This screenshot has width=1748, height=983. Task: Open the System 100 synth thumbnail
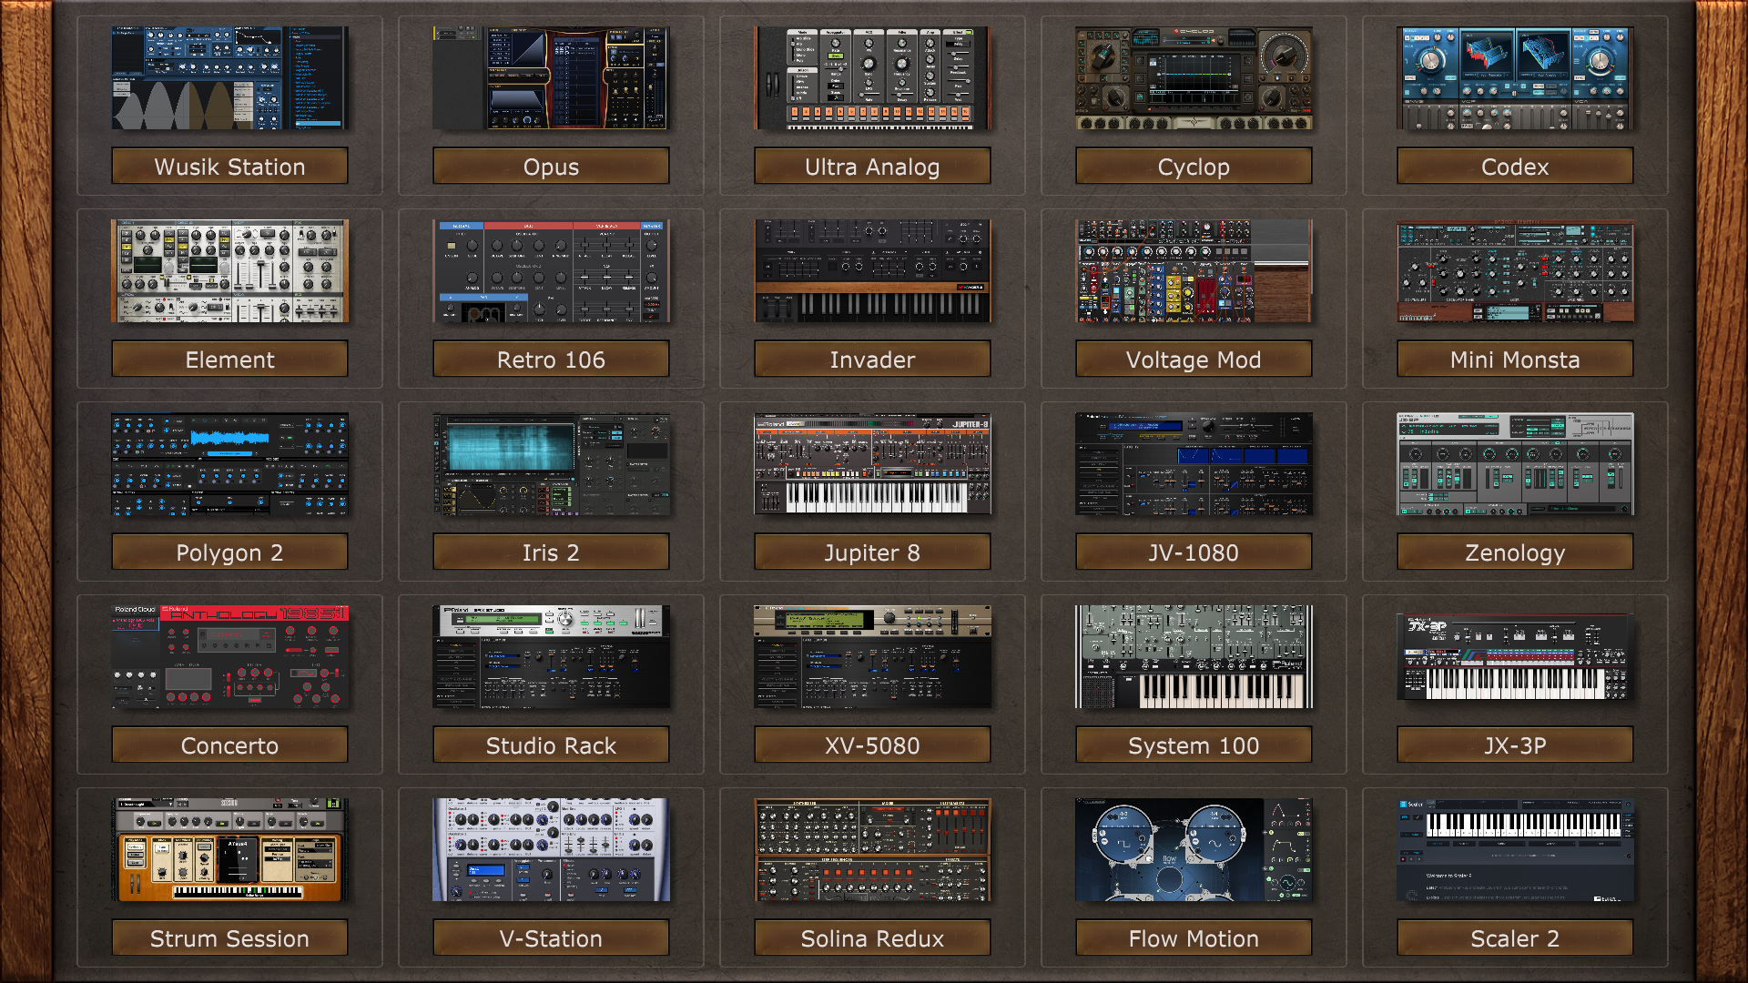point(1194,657)
